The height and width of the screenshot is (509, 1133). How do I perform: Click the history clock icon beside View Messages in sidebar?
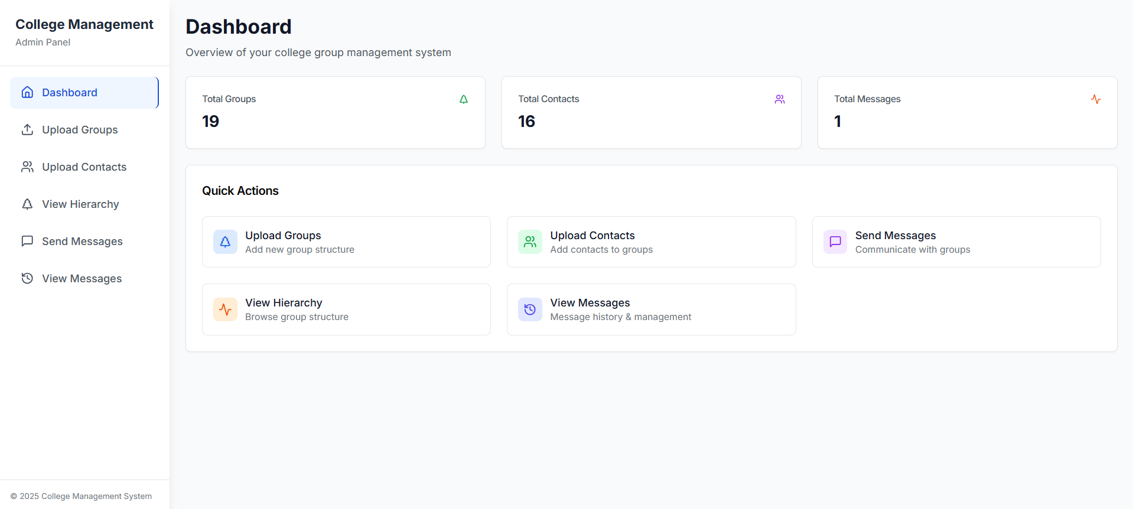(27, 278)
